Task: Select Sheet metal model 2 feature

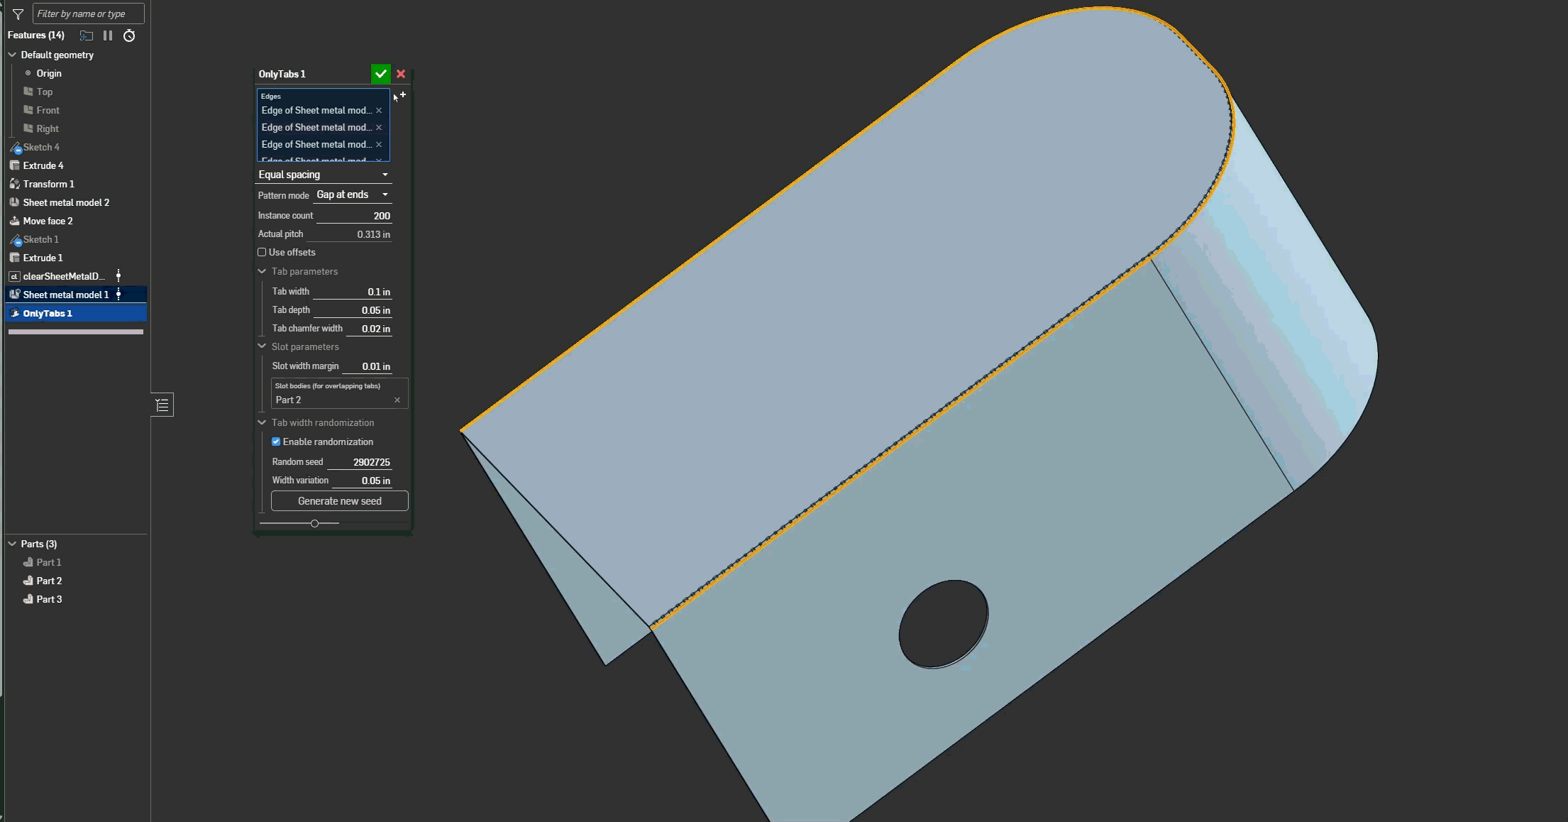Action: pyautogui.click(x=66, y=202)
